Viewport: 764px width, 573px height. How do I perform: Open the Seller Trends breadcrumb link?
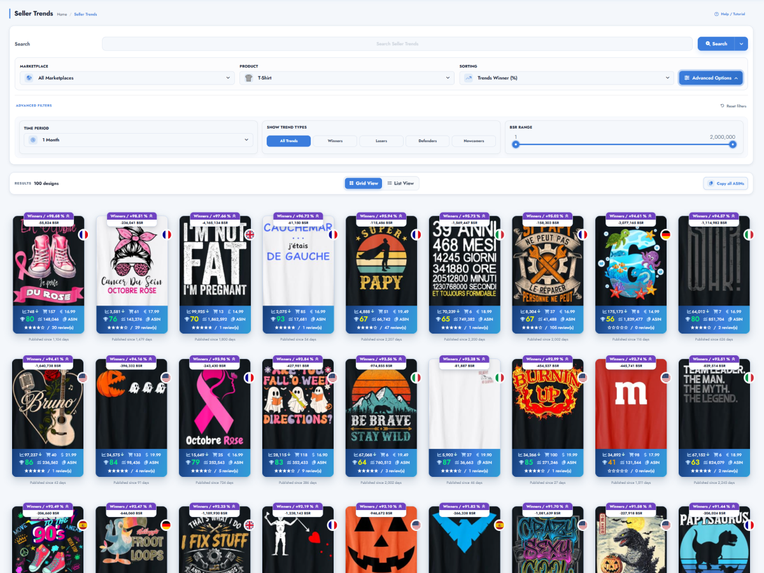pos(86,14)
